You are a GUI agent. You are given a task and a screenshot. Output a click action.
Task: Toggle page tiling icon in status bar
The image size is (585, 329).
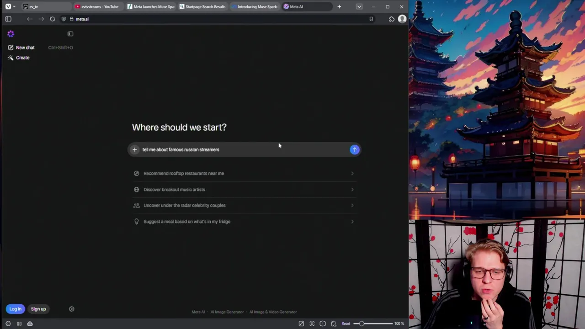click(x=323, y=324)
